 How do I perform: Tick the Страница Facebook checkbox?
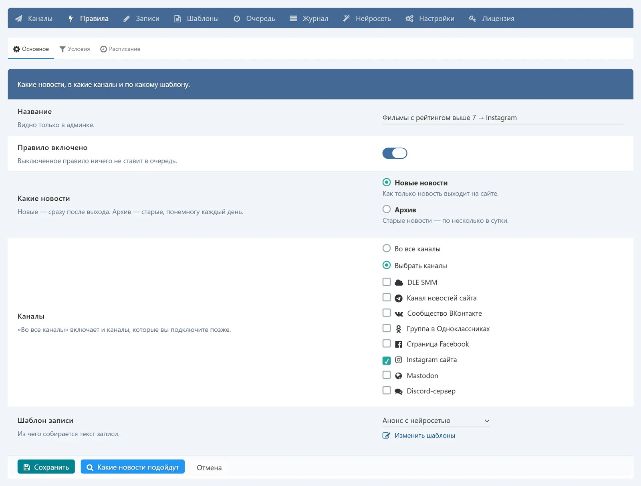(387, 344)
